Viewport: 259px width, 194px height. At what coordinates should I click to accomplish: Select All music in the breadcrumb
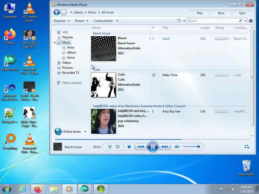[108, 12]
